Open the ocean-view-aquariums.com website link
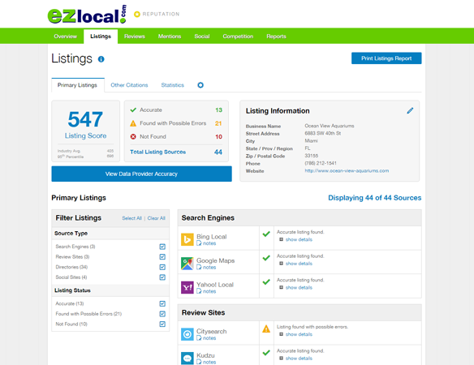 coord(347,170)
